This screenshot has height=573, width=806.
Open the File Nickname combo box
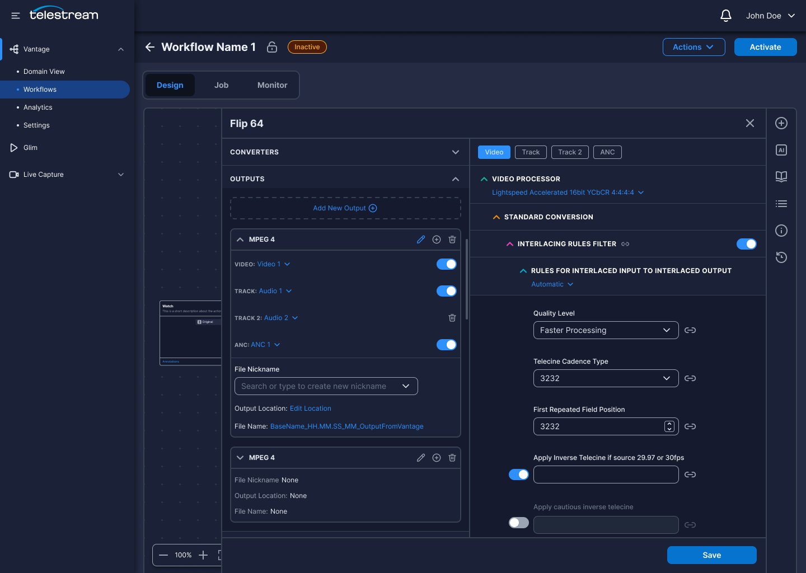(326, 386)
